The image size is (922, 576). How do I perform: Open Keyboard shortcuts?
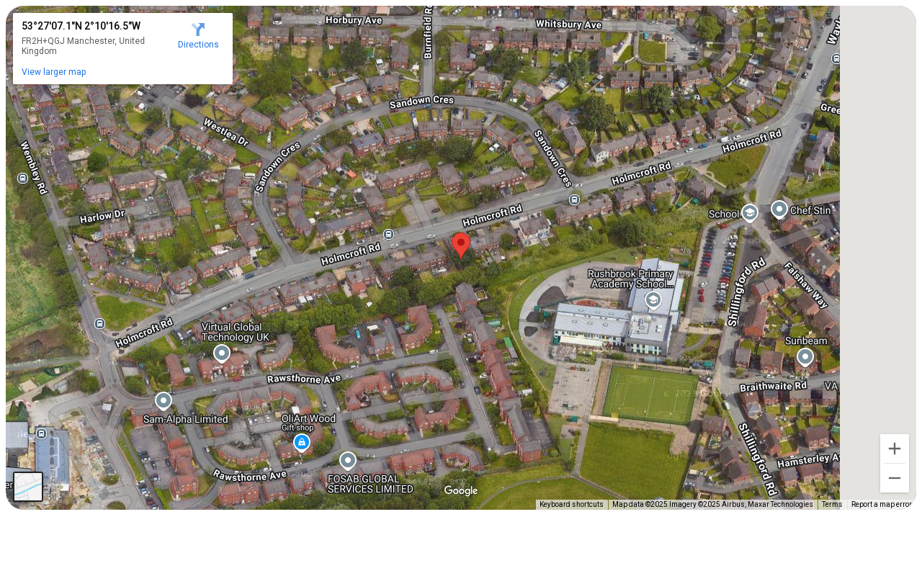pos(571,505)
